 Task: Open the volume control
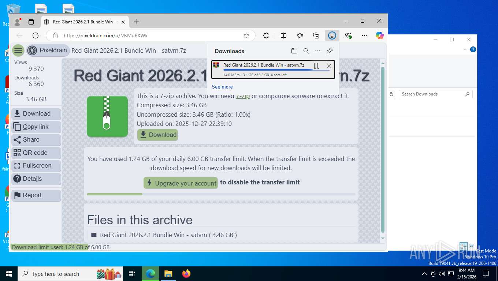(x=442, y=274)
